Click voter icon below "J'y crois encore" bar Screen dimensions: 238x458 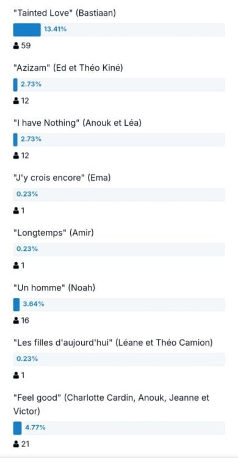16,211
